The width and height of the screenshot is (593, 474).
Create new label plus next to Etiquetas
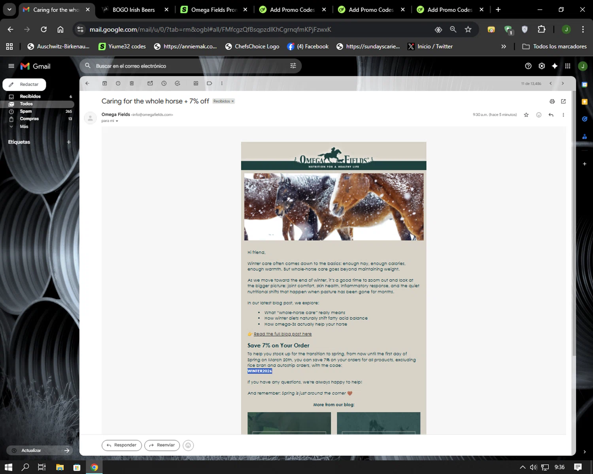pyautogui.click(x=69, y=142)
